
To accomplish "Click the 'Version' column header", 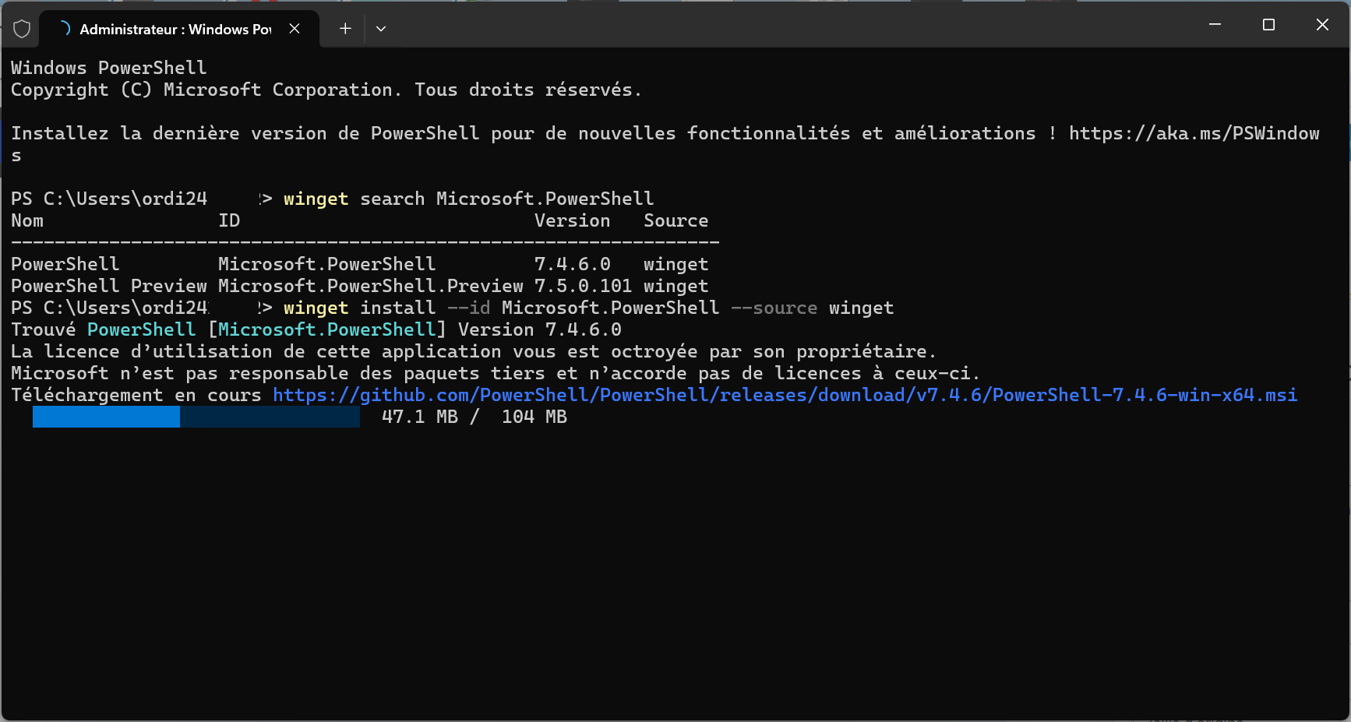I will click(572, 220).
